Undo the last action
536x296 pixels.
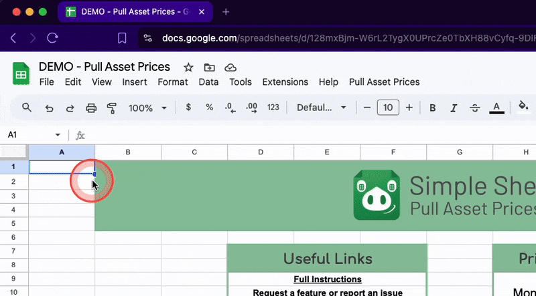point(49,108)
